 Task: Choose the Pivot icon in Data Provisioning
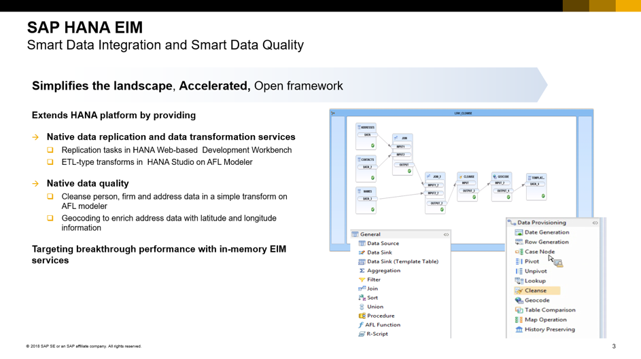(x=519, y=261)
